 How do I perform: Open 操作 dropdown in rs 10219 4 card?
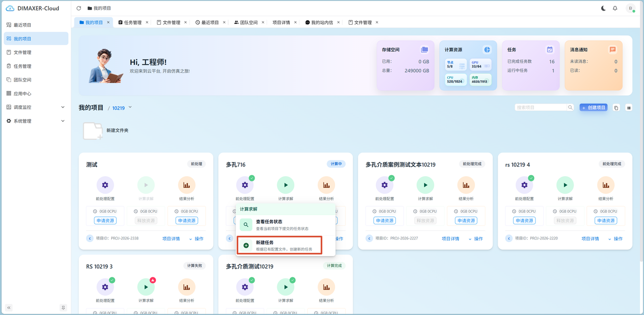615,239
